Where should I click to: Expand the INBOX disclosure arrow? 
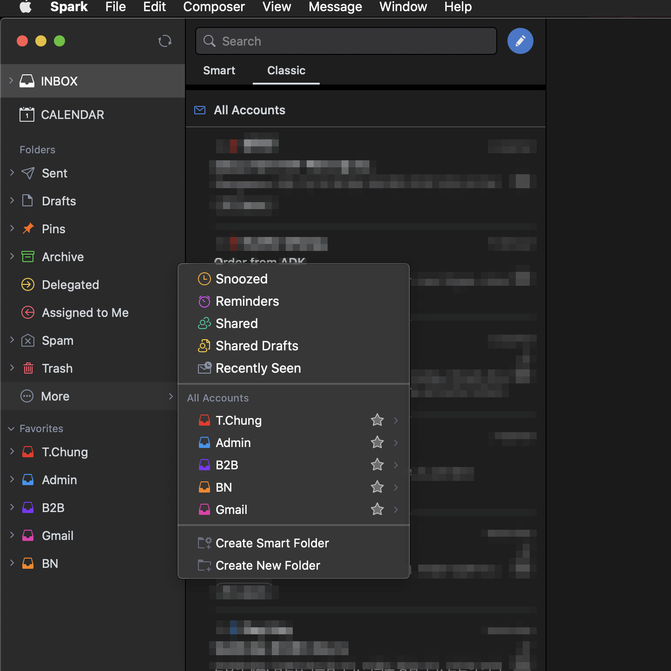pyautogui.click(x=11, y=80)
